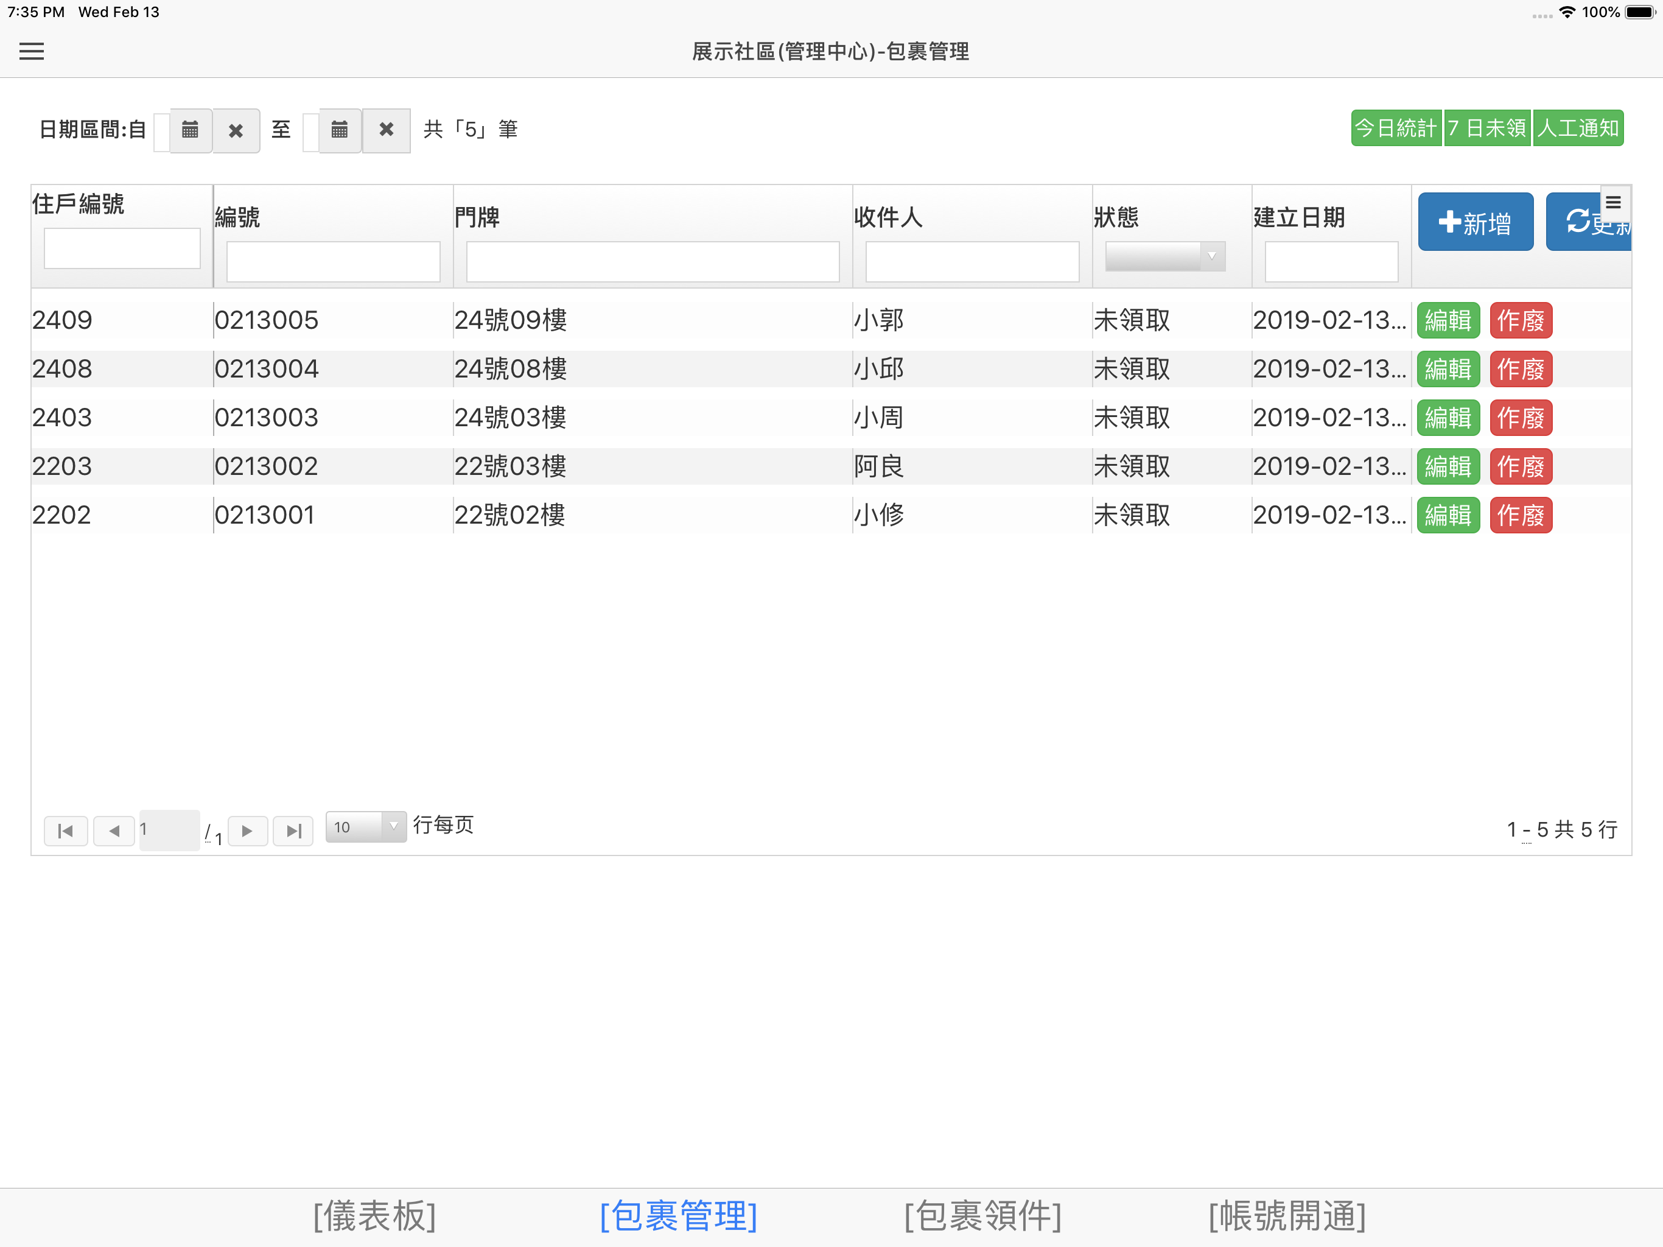This screenshot has height=1247, width=1663.
Task: Void package 0213003 with 作廢
Action: 1521,418
